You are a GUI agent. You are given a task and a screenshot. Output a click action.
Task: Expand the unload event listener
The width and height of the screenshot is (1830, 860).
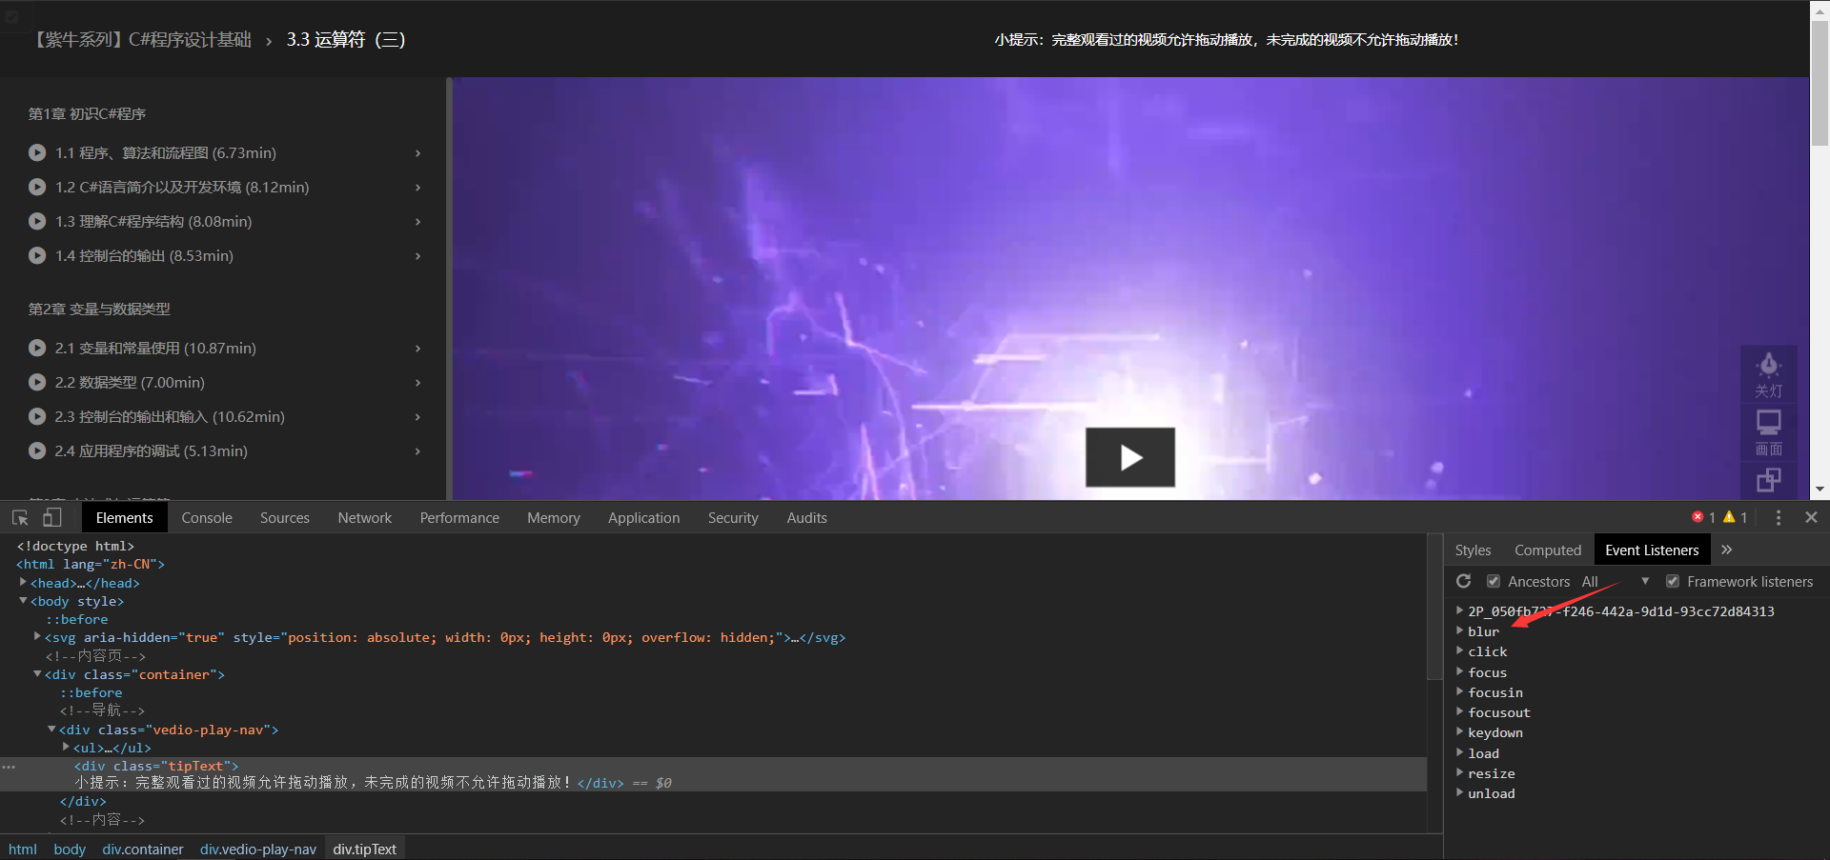pos(1460,792)
